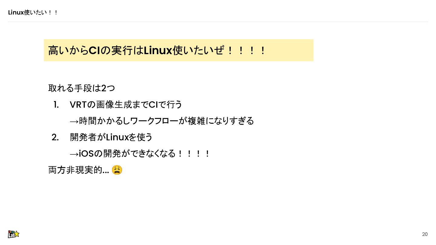Viewport: 436px width, 245px height.
Task: Click the arrow before 'iOSの開発'
Action: tap(74, 154)
